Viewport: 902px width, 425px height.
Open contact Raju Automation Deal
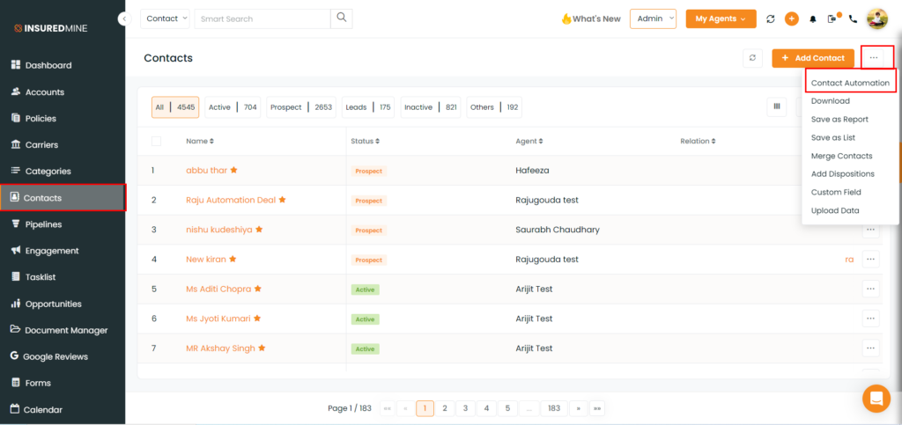pyautogui.click(x=231, y=200)
